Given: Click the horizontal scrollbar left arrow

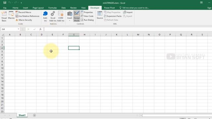Looking at the screenshot, I should [141, 115].
